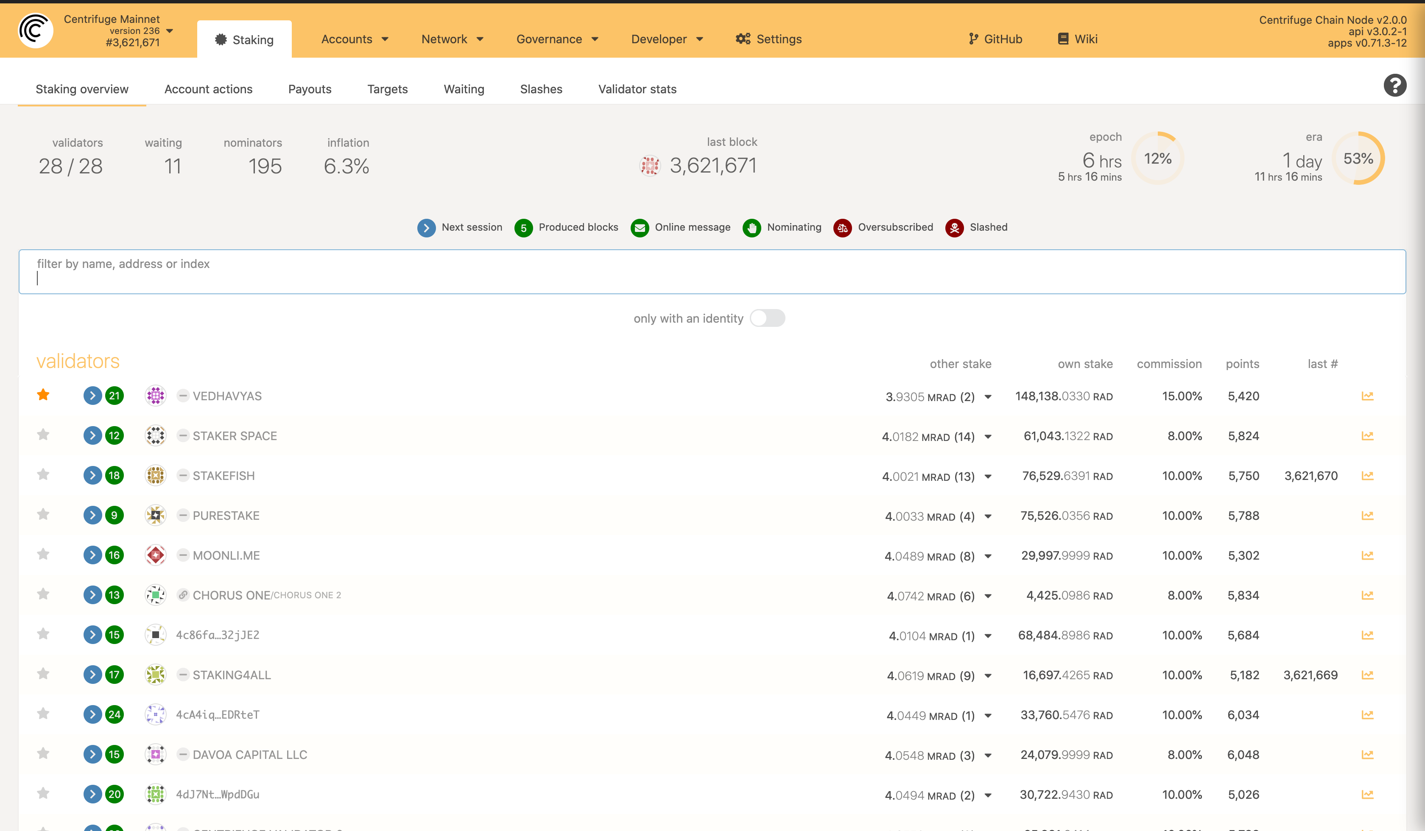1425x831 pixels.
Task: Click the Centrifuge logo icon
Action: 35,31
